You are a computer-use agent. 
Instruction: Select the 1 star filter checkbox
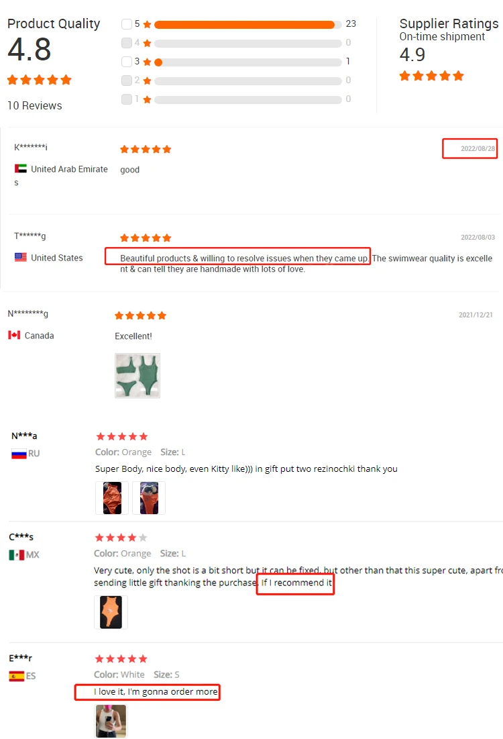[126, 99]
